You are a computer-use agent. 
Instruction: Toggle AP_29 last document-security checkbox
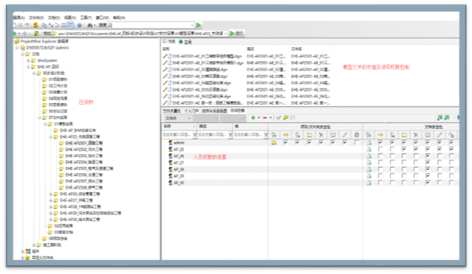(451, 176)
